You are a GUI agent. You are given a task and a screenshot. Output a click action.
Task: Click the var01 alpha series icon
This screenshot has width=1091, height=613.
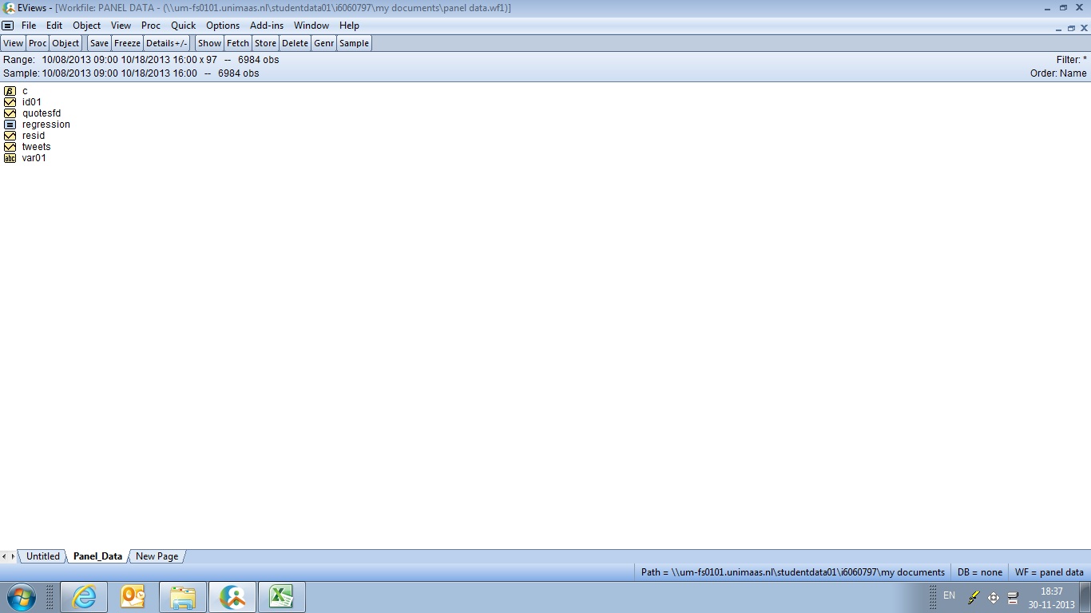[x=10, y=158]
